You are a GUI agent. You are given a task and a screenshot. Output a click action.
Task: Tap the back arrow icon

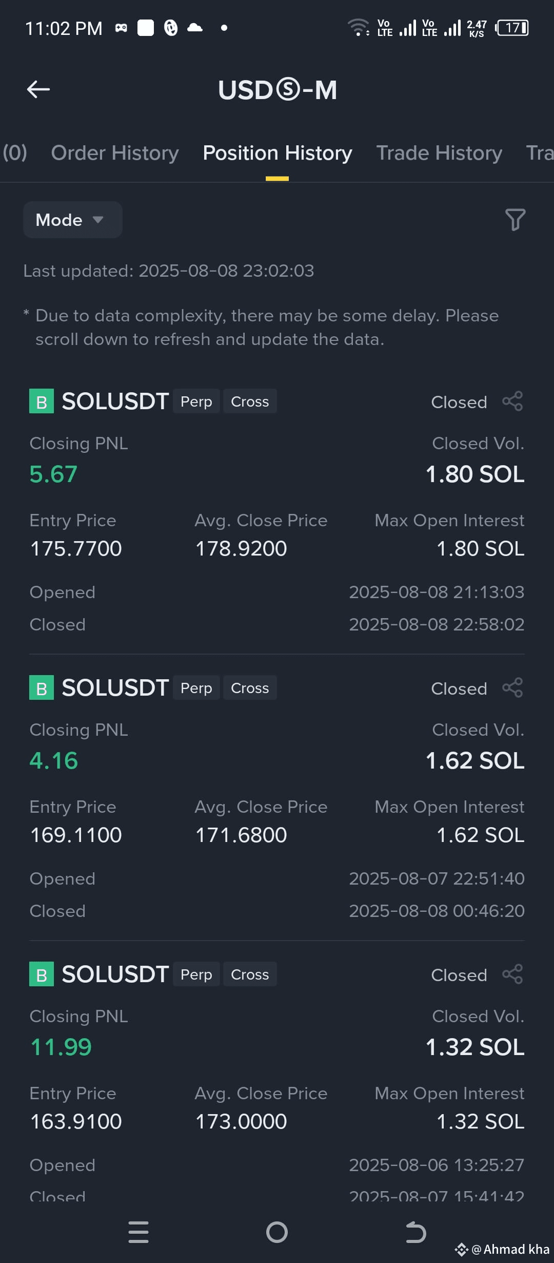pyautogui.click(x=38, y=89)
